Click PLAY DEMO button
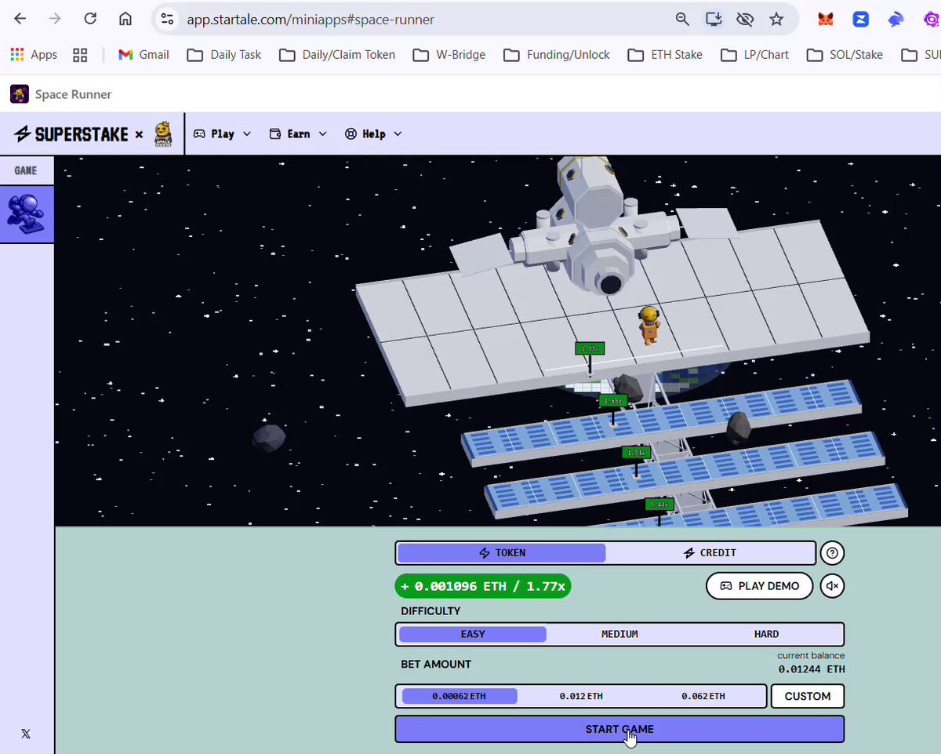 click(x=760, y=586)
